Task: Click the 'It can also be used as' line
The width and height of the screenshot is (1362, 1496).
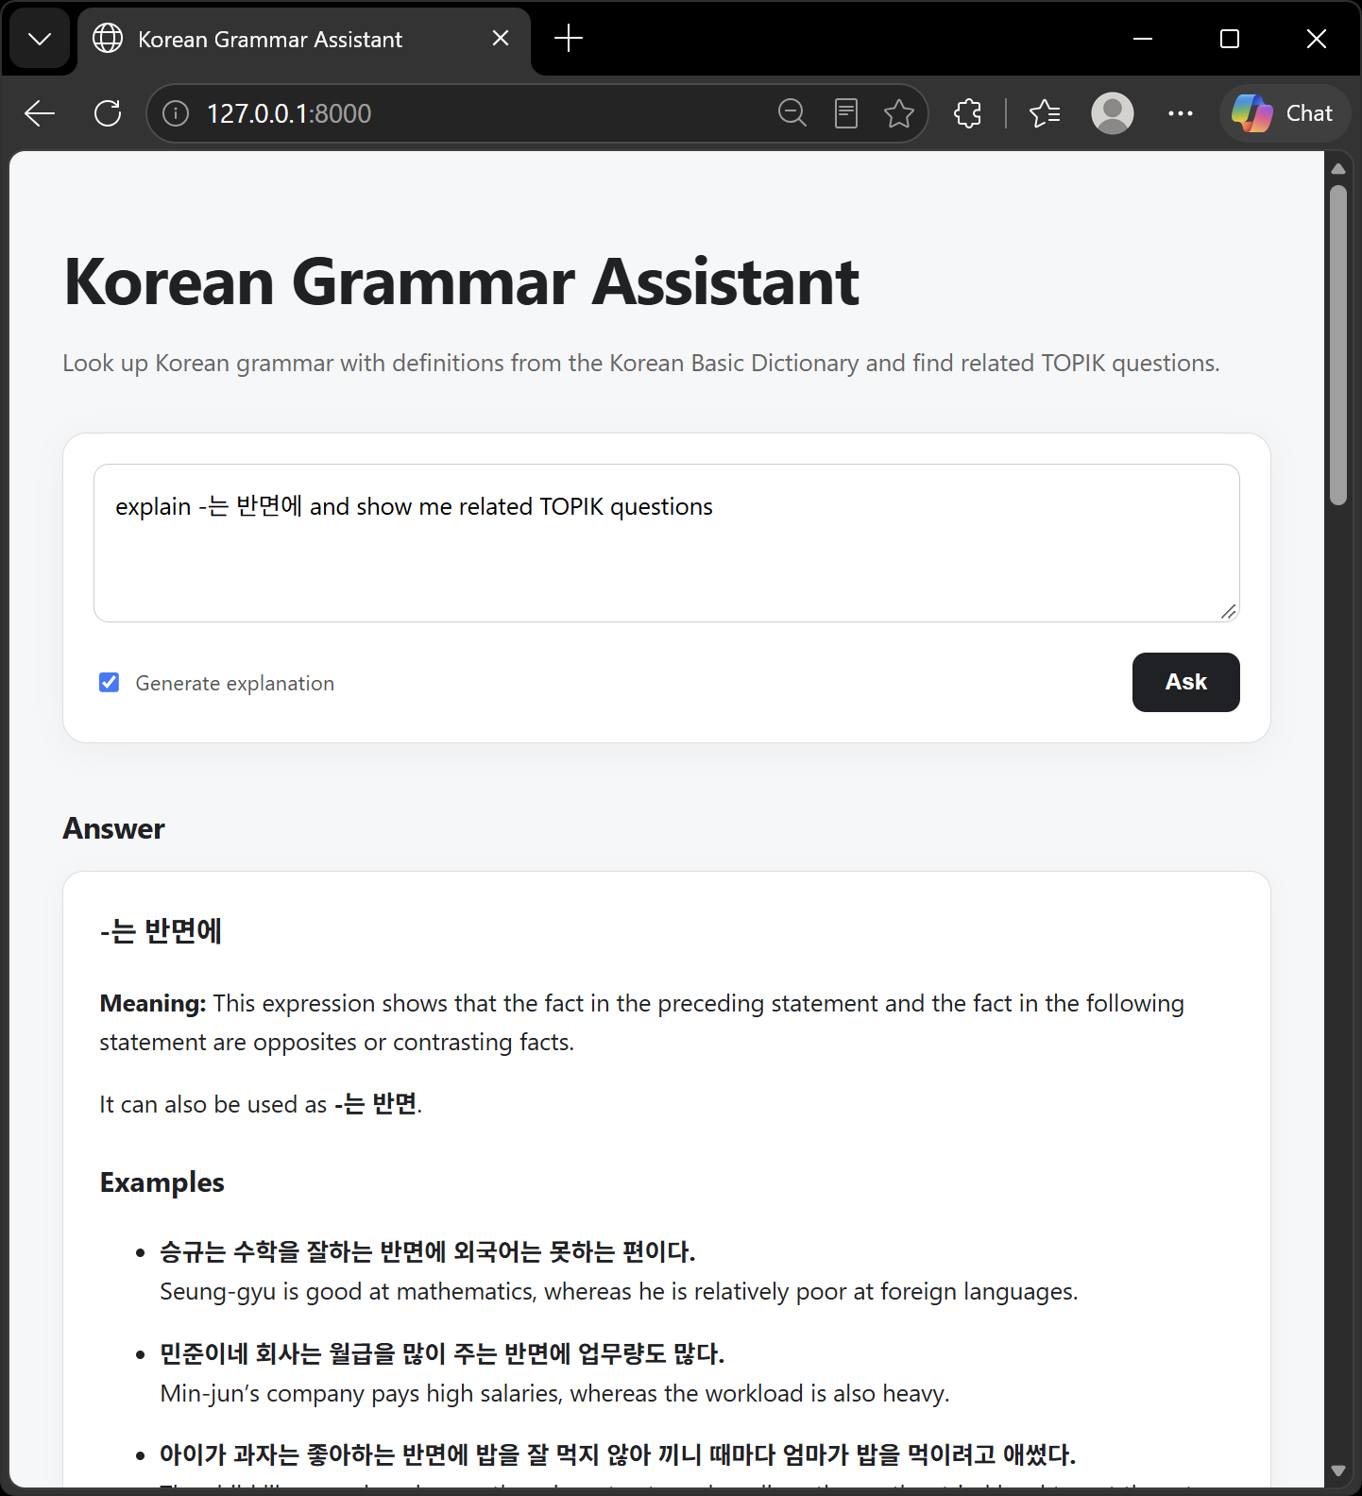Action: [261, 1104]
